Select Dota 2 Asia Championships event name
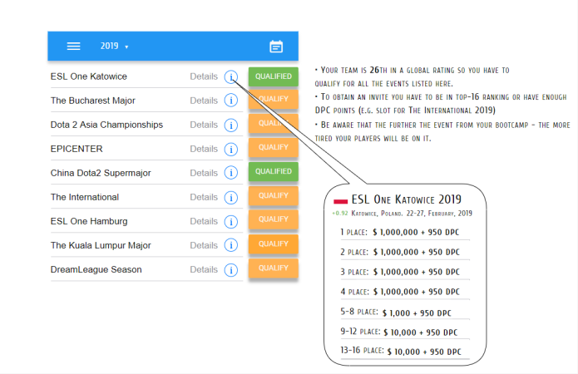The width and height of the screenshot is (578, 374). [106, 125]
